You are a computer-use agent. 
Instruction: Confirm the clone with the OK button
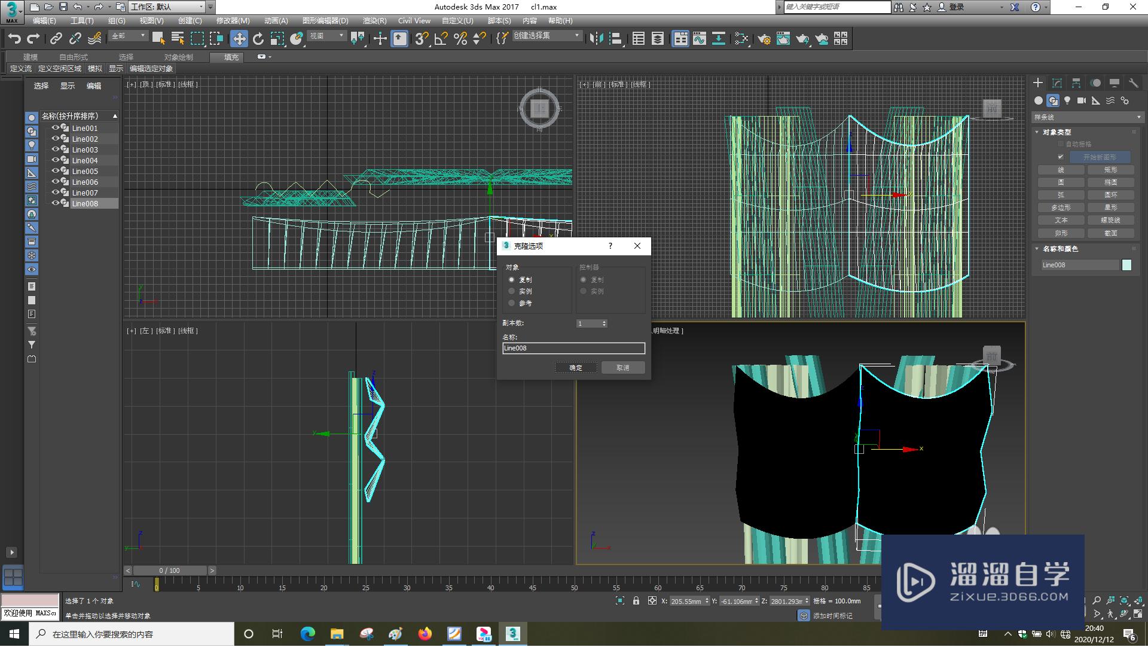click(575, 368)
